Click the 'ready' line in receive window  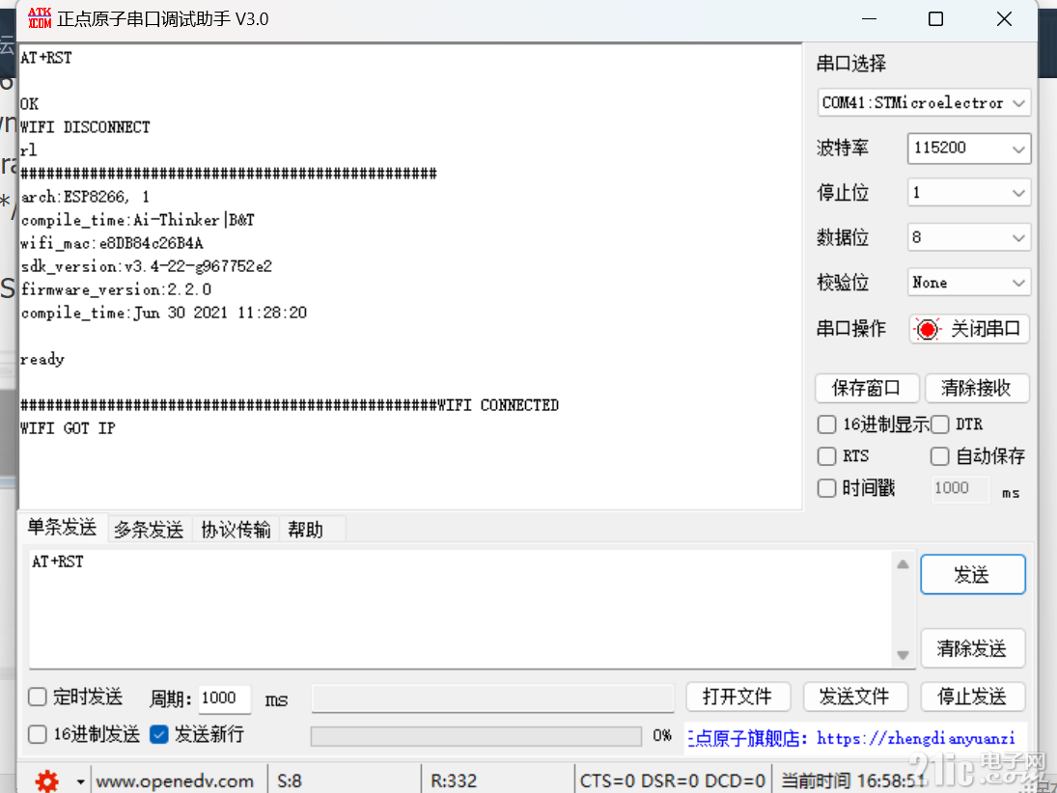(x=42, y=359)
